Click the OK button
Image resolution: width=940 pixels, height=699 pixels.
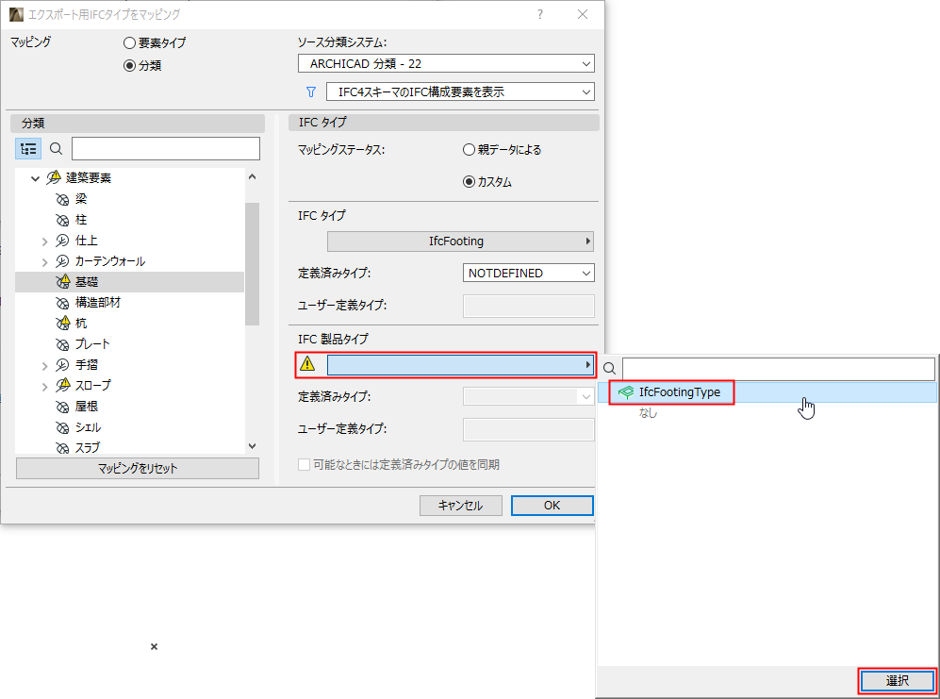coord(552,506)
